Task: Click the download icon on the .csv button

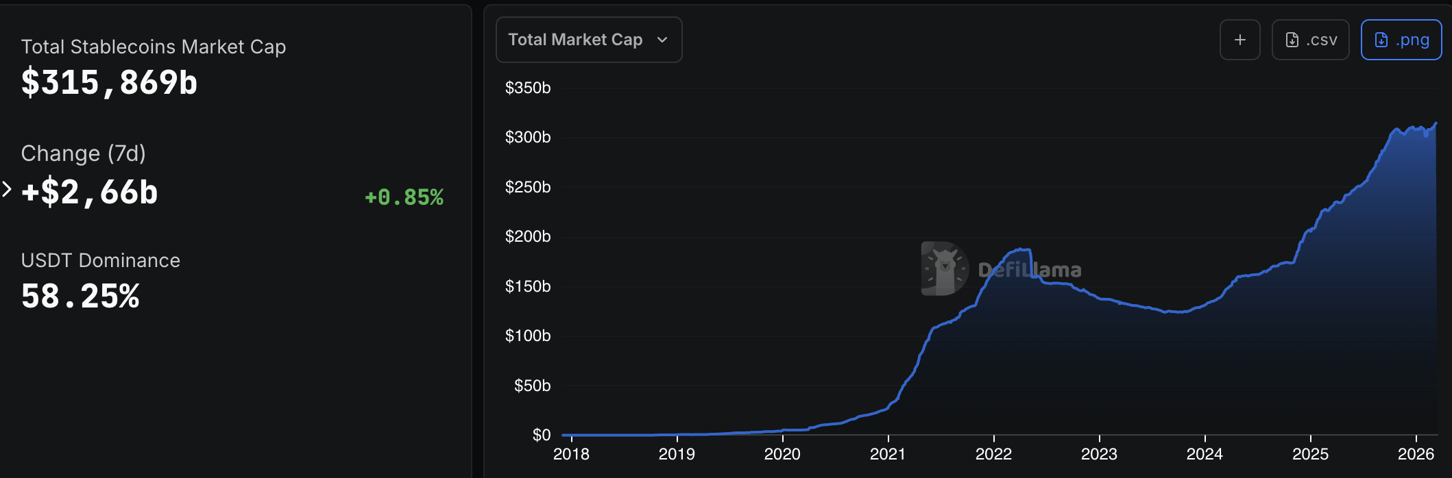Action: 1292,40
